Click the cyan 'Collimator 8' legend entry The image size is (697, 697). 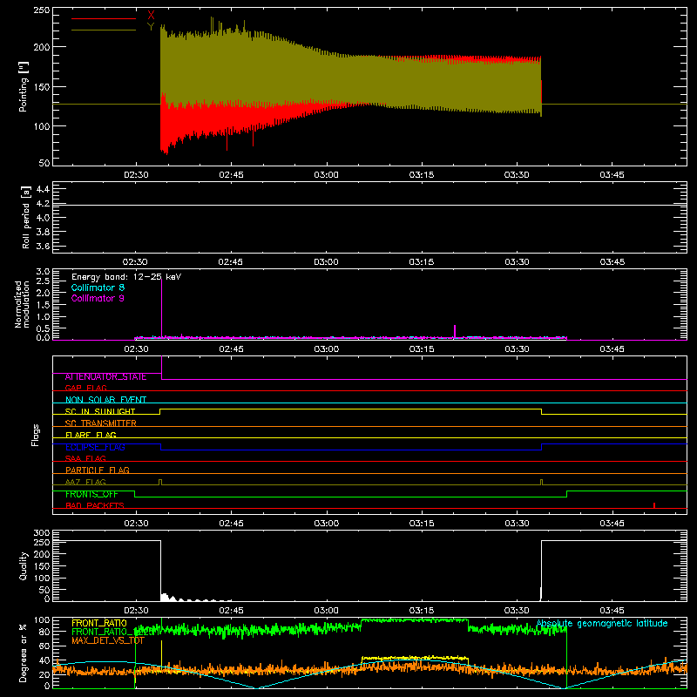98,288
